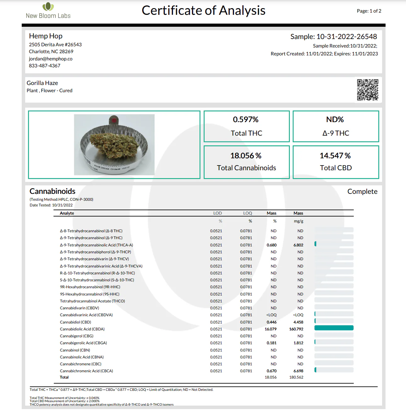Click the CBD 0.446 mass value
This screenshot has height=416, width=406.
[272, 322]
